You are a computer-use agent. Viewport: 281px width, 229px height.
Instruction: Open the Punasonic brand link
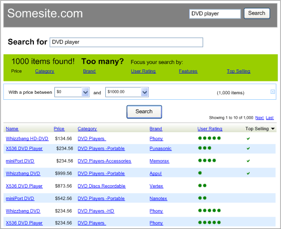tap(160, 149)
